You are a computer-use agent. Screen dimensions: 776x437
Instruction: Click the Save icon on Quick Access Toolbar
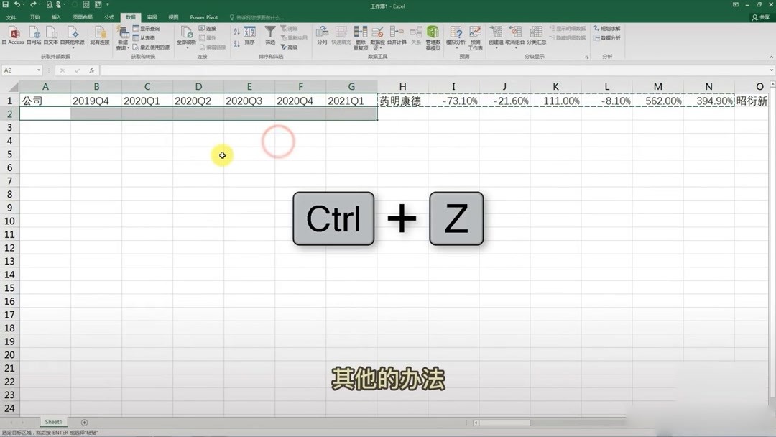[x=4, y=4]
